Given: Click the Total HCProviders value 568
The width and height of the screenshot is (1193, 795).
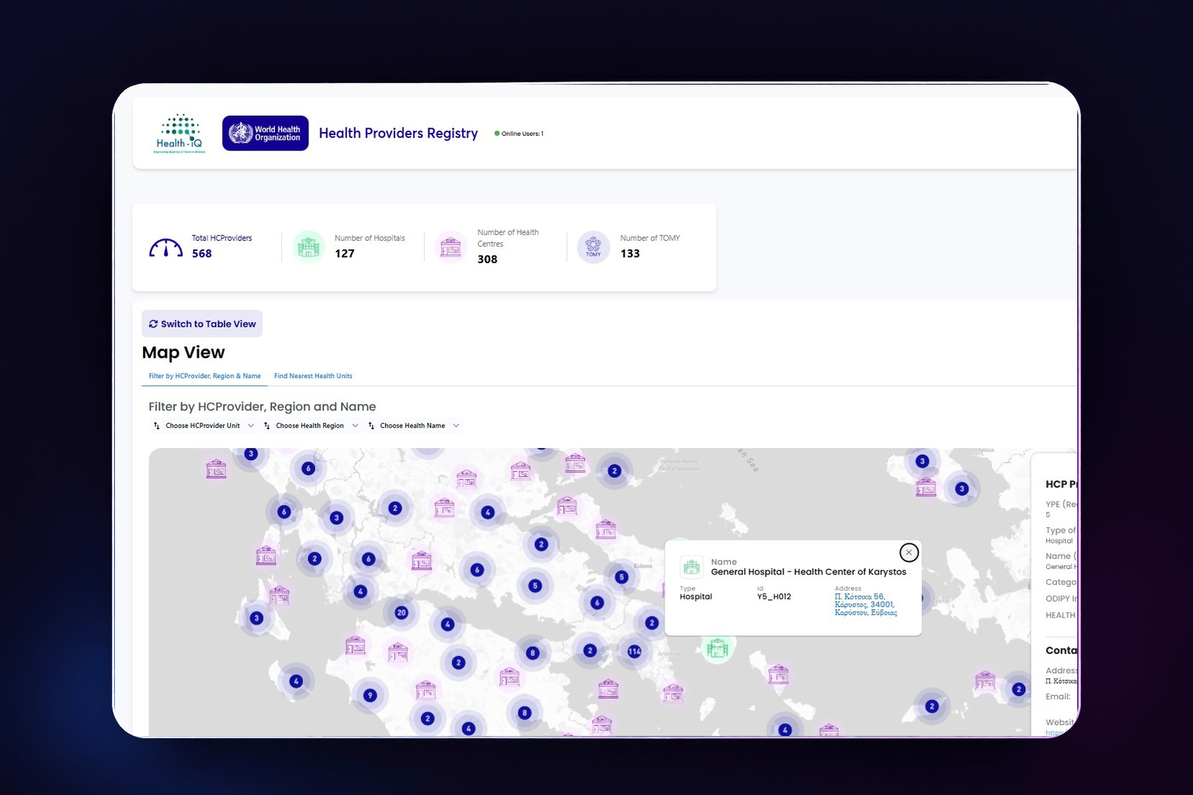Looking at the screenshot, I should pos(202,254).
